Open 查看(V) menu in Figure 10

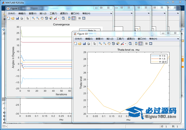(100, 39)
